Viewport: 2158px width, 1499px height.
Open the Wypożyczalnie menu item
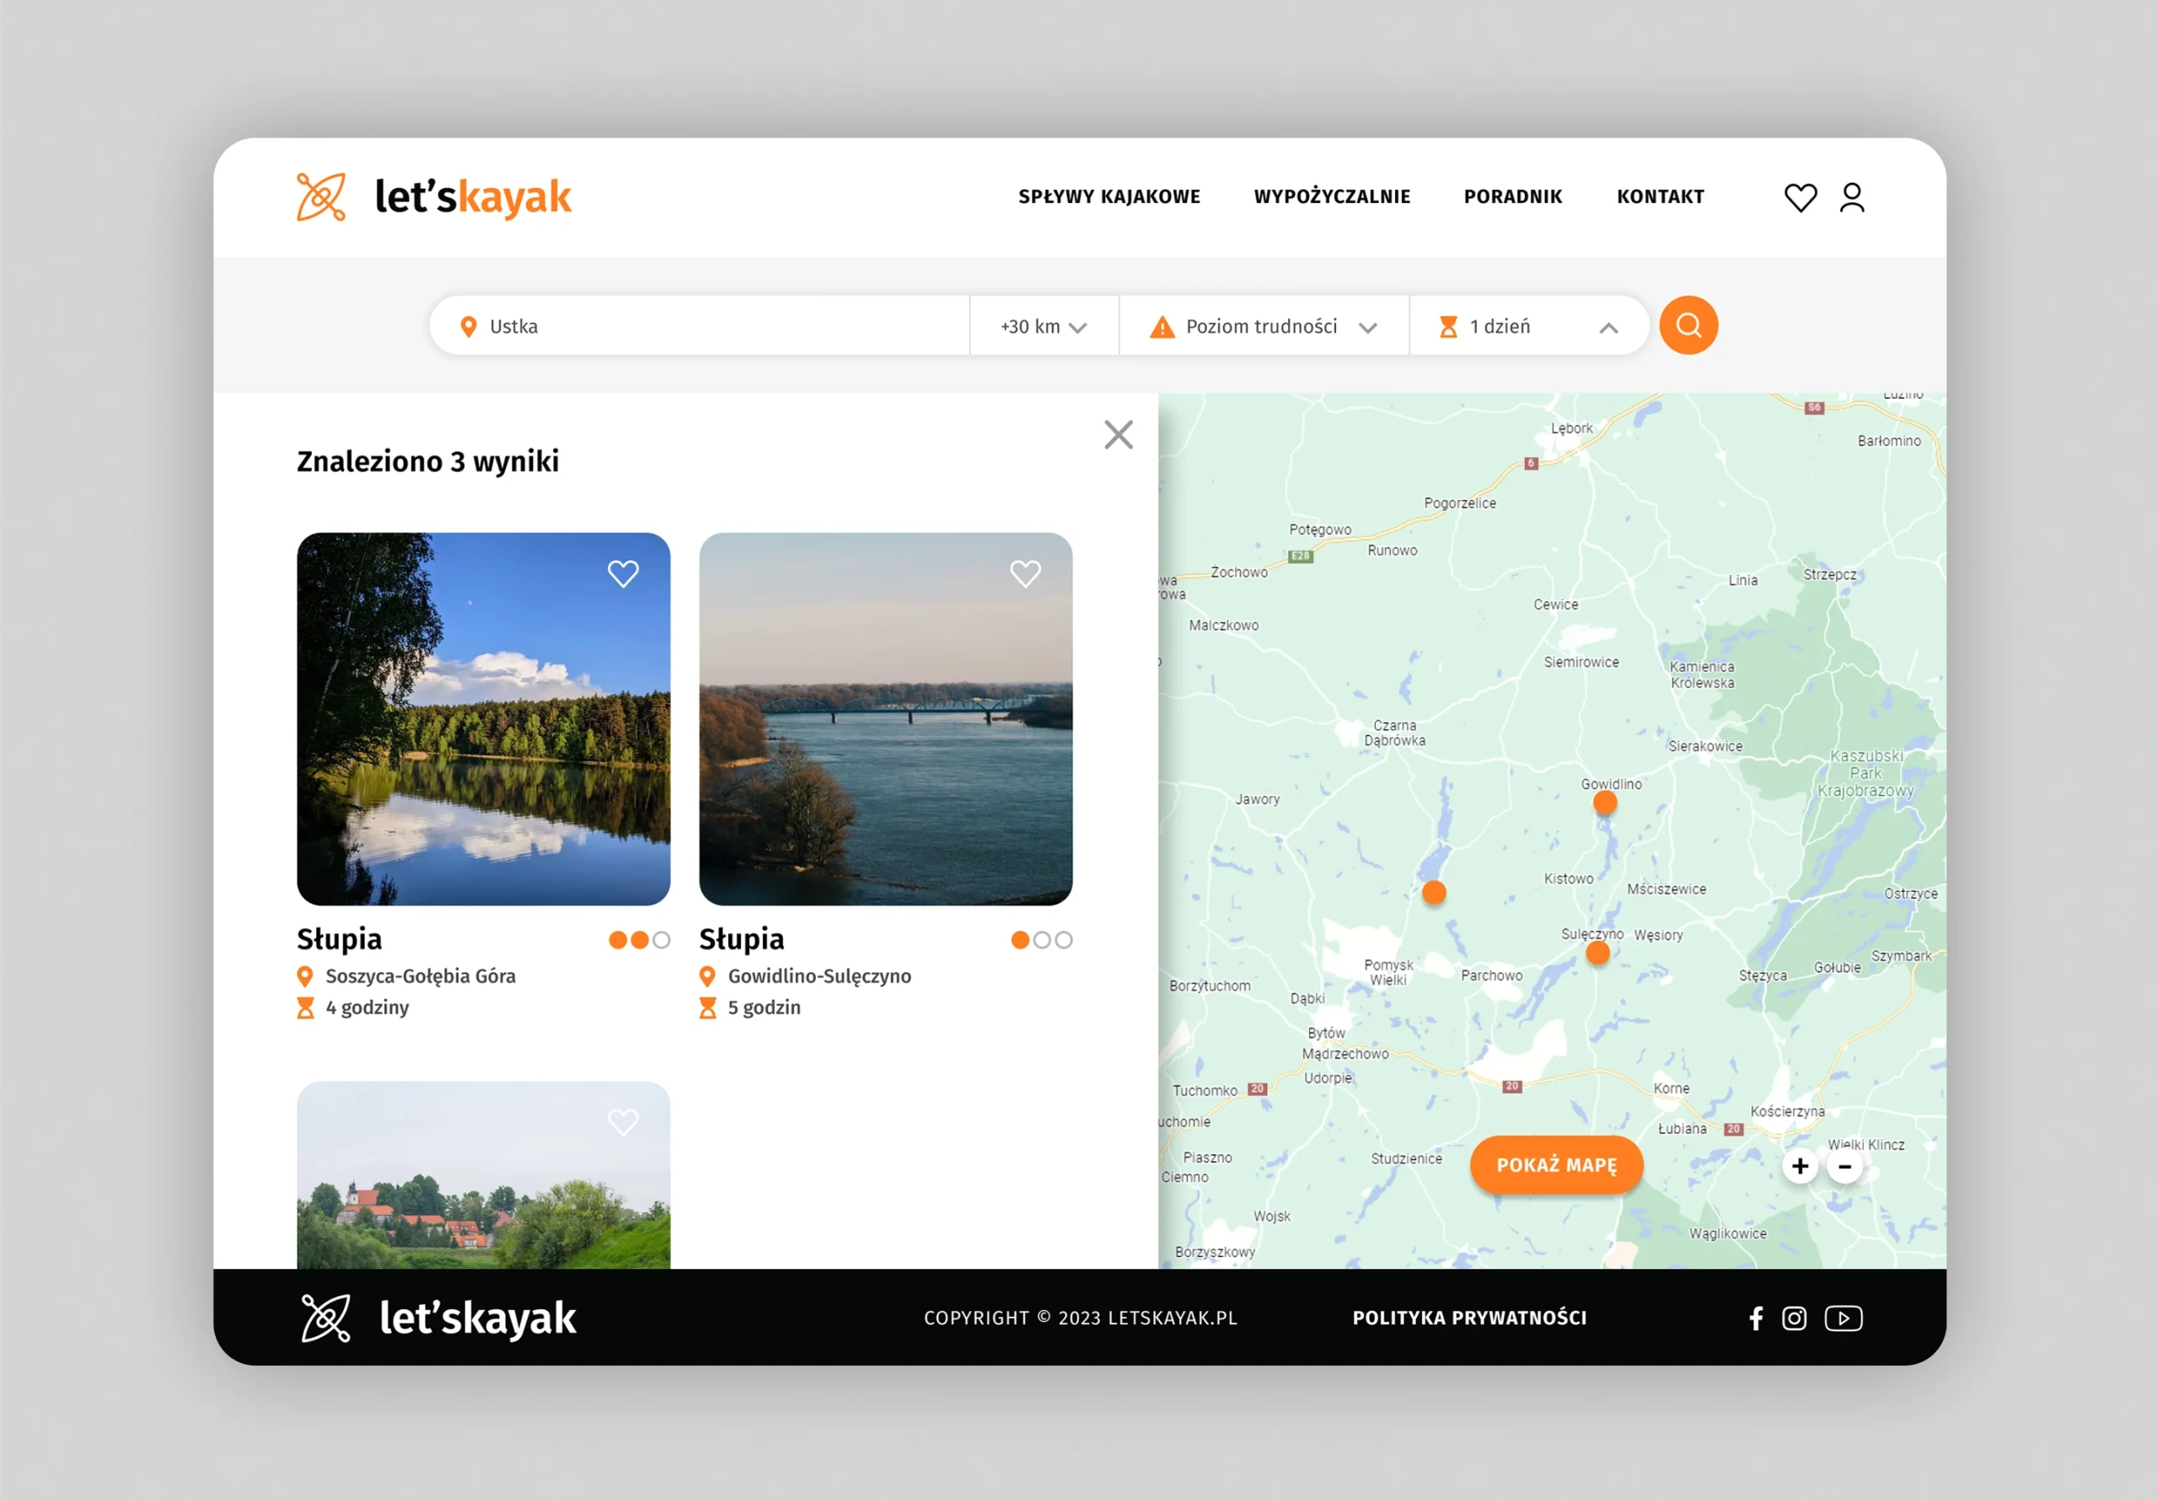pos(1332,196)
